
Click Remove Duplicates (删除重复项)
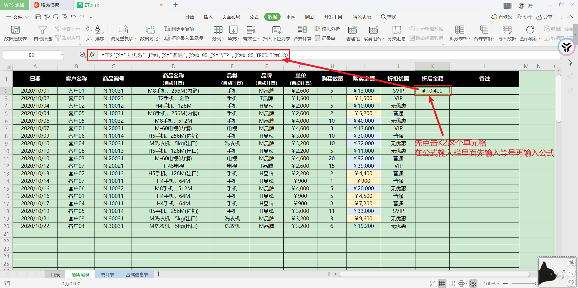tap(179, 29)
